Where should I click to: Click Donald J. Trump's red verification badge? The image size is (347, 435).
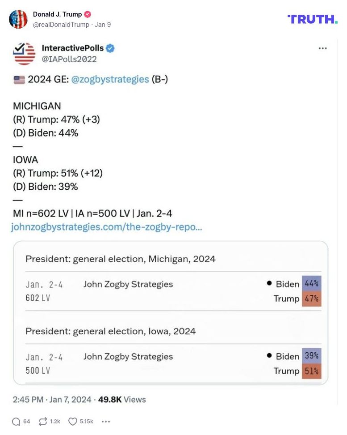click(x=87, y=14)
